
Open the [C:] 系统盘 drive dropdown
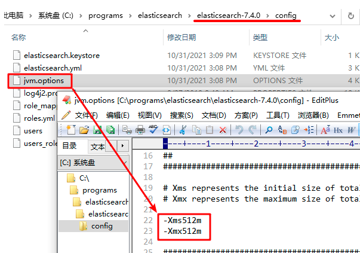[93, 163]
